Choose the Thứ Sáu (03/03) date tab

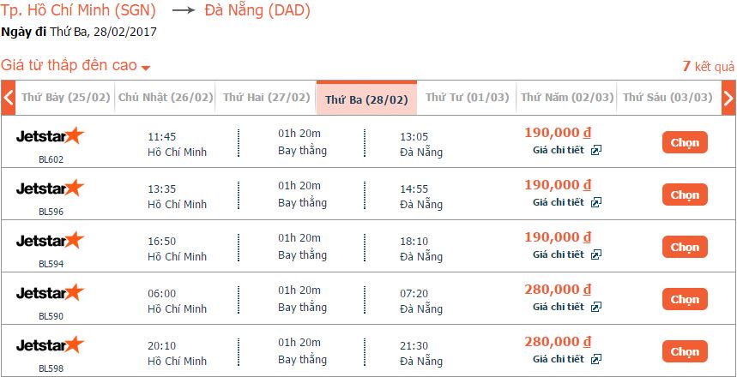[668, 98]
